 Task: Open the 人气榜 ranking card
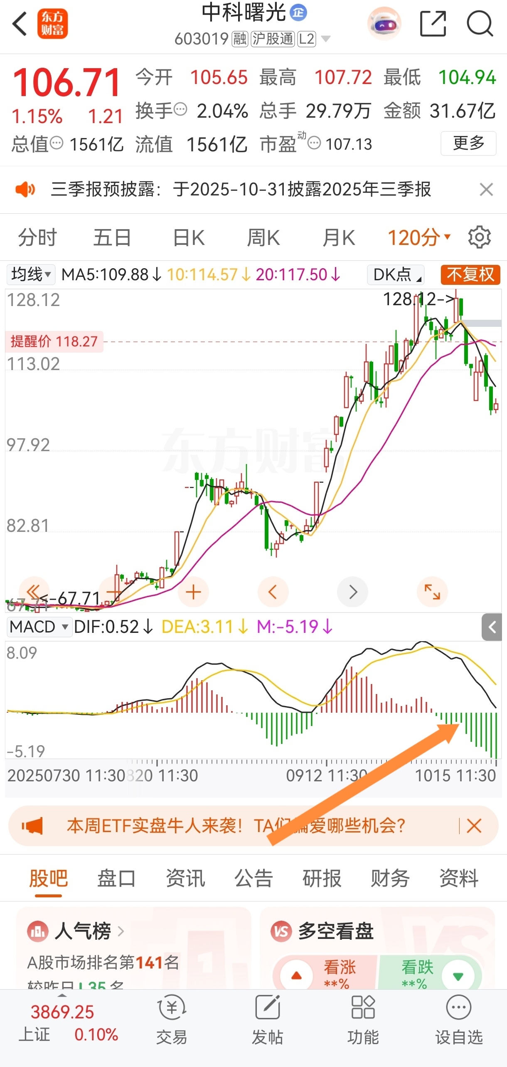134,948
